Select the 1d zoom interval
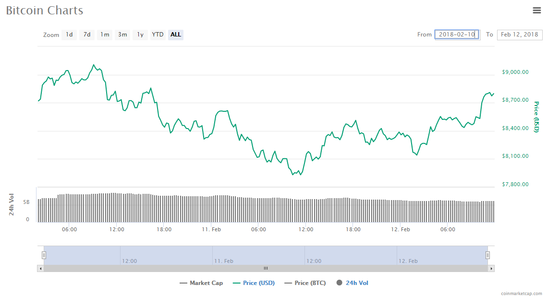This screenshot has width=547, height=296. pos(69,35)
